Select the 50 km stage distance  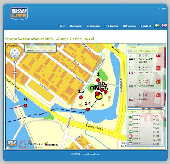(x=156, y=124)
